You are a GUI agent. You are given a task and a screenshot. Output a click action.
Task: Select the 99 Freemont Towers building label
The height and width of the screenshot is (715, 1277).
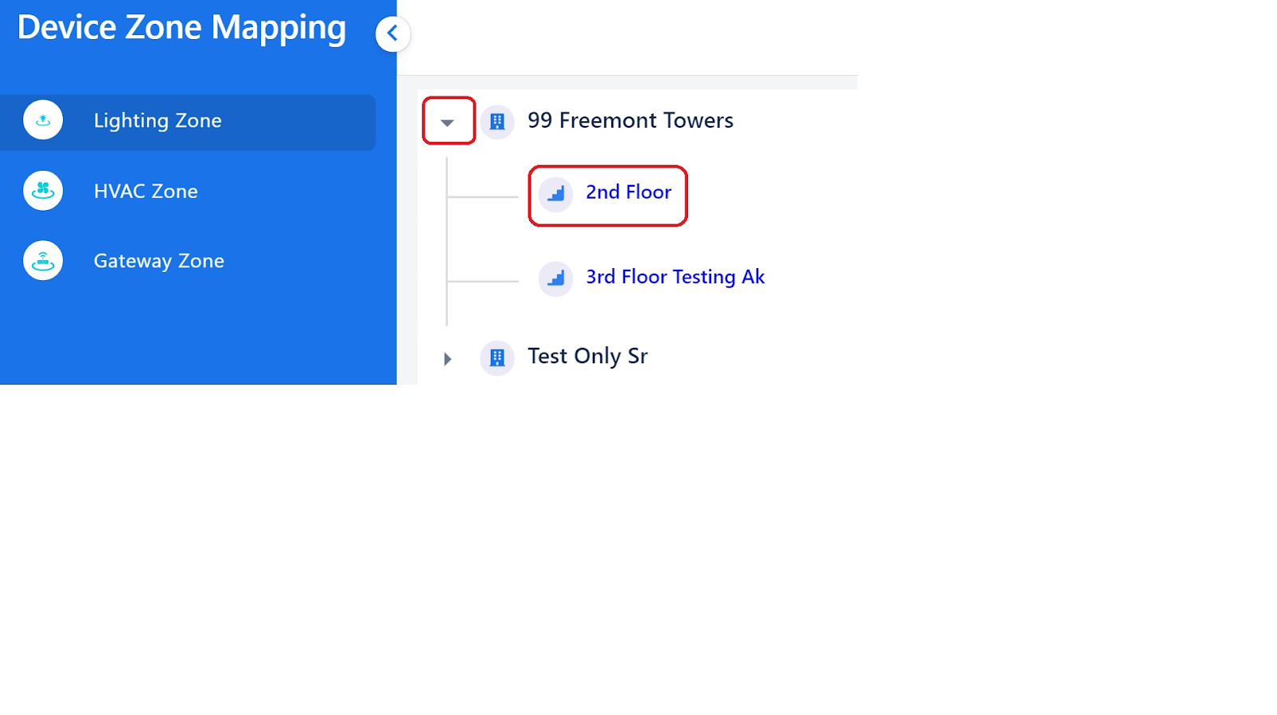[x=630, y=120]
